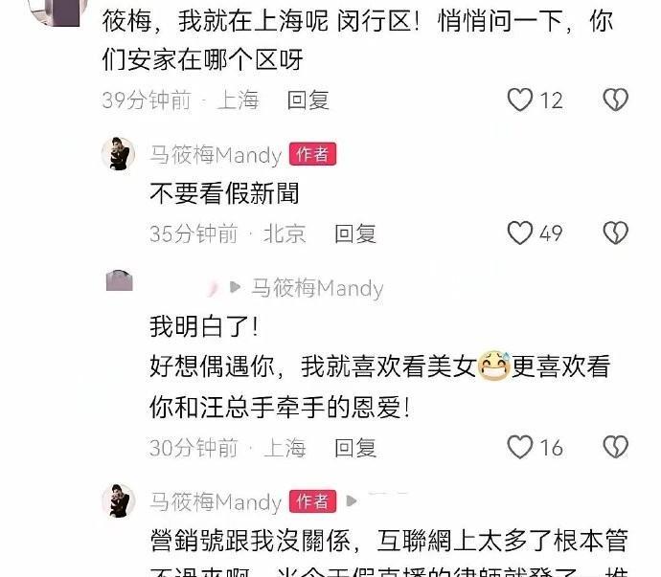Reply to the 30分钟前 Shanghai comment

pyautogui.click(x=355, y=447)
